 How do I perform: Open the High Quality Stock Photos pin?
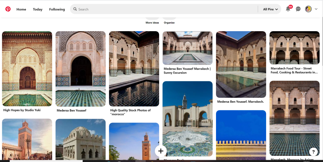point(134,69)
